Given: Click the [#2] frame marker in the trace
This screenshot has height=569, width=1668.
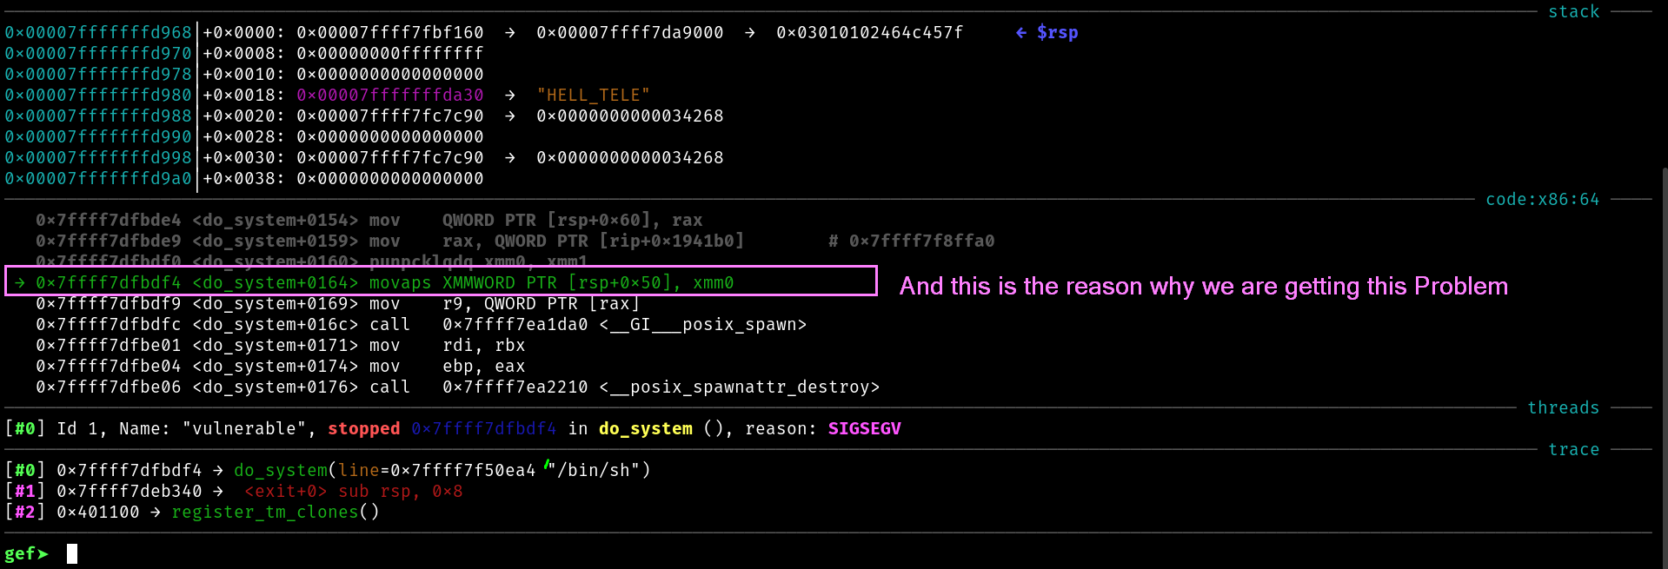Looking at the screenshot, I should coord(25,513).
